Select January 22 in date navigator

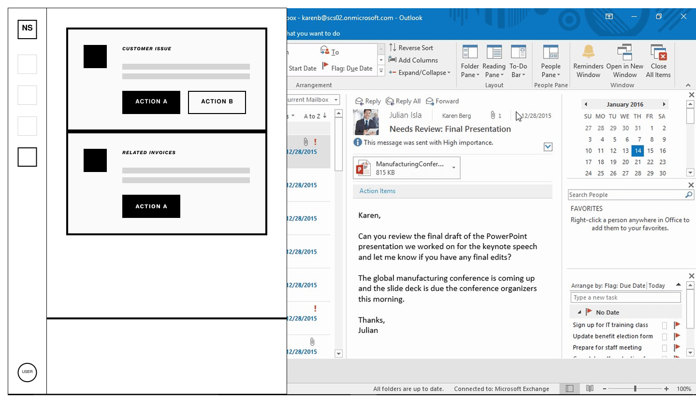[x=650, y=162]
